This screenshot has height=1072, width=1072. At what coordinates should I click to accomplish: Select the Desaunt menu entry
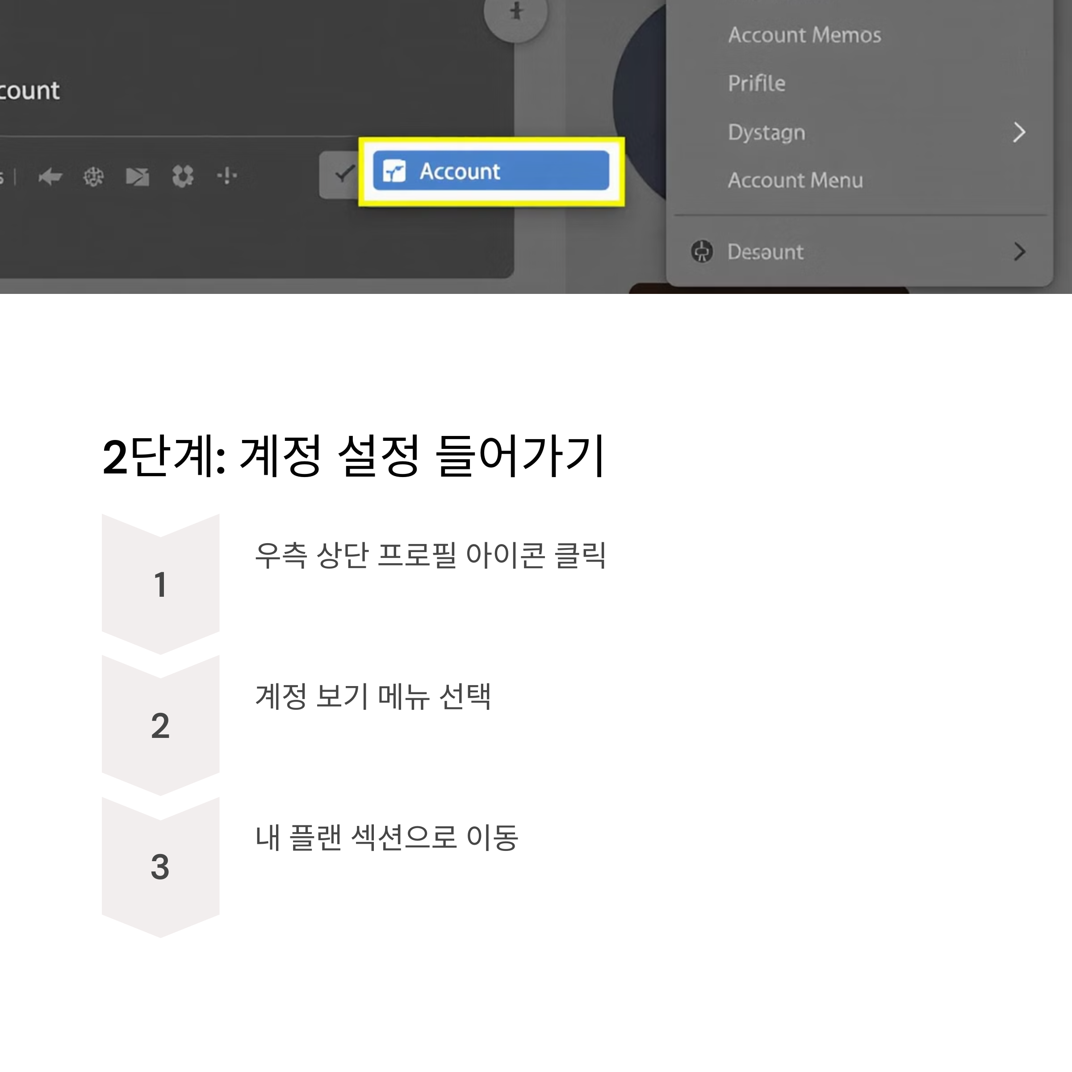765,252
